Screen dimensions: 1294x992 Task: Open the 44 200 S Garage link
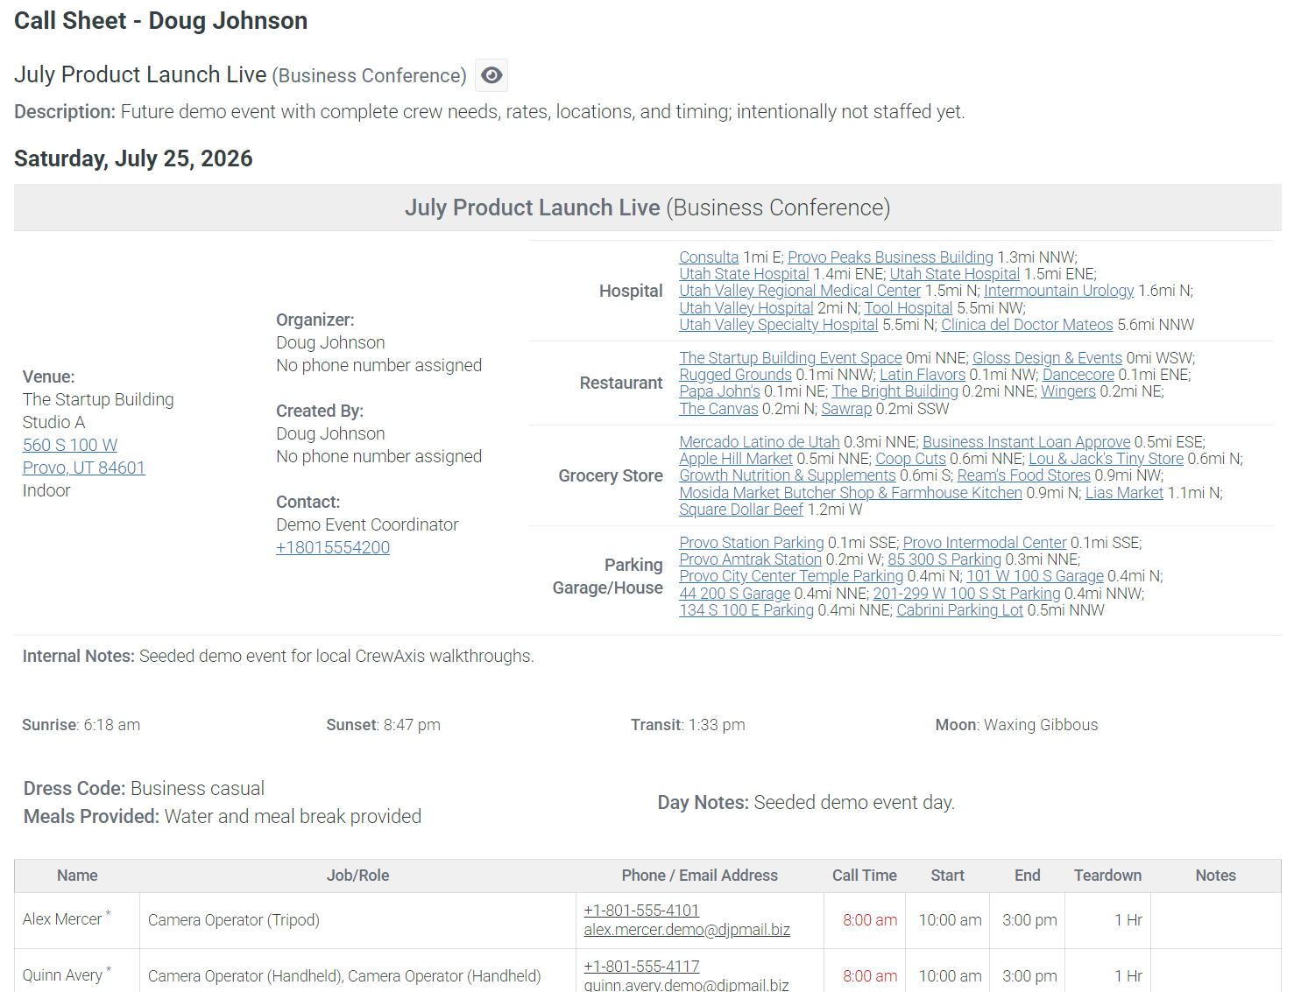(x=735, y=594)
